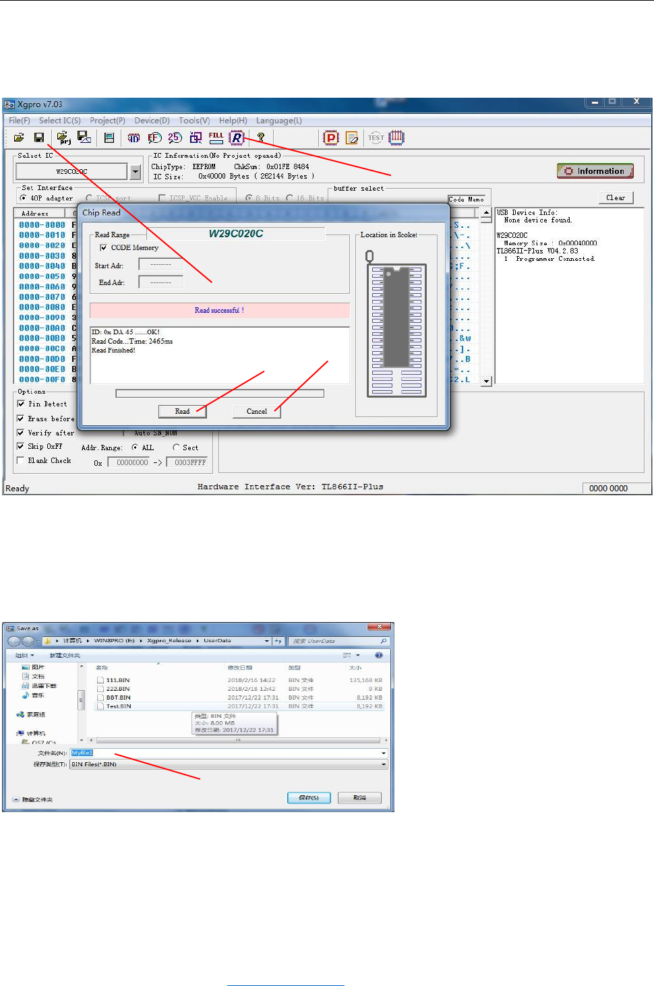This screenshot has width=654, height=986.
Task: Click the Save project toolbar icon
Action: pos(84,137)
